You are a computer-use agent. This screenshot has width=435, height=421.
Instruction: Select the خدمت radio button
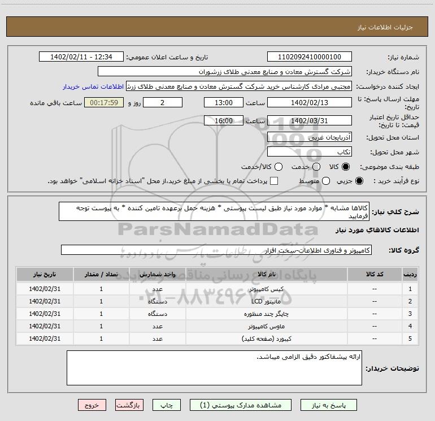(316, 167)
